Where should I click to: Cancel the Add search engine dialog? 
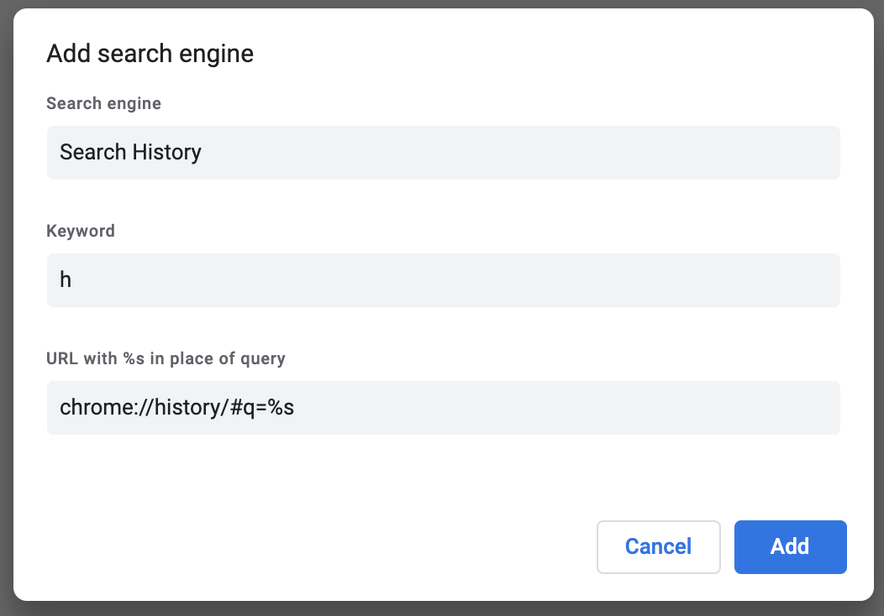tap(659, 546)
